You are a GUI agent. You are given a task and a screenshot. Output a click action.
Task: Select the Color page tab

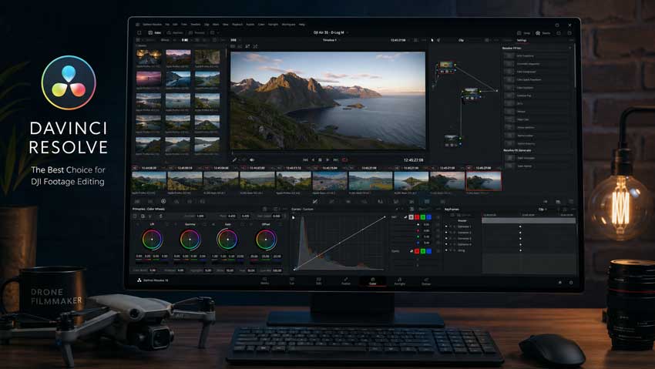(373, 281)
